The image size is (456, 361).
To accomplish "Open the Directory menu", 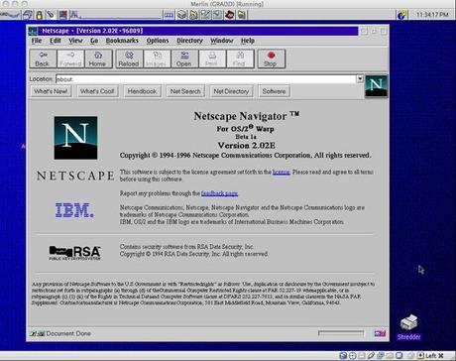I will click(189, 41).
